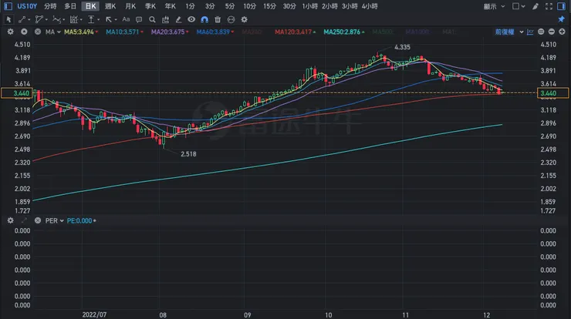Switch to 多日 multi-day tab
Image resolution: width=571 pixels, height=319 pixels.
pyautogui.click(x=70, y=6)
